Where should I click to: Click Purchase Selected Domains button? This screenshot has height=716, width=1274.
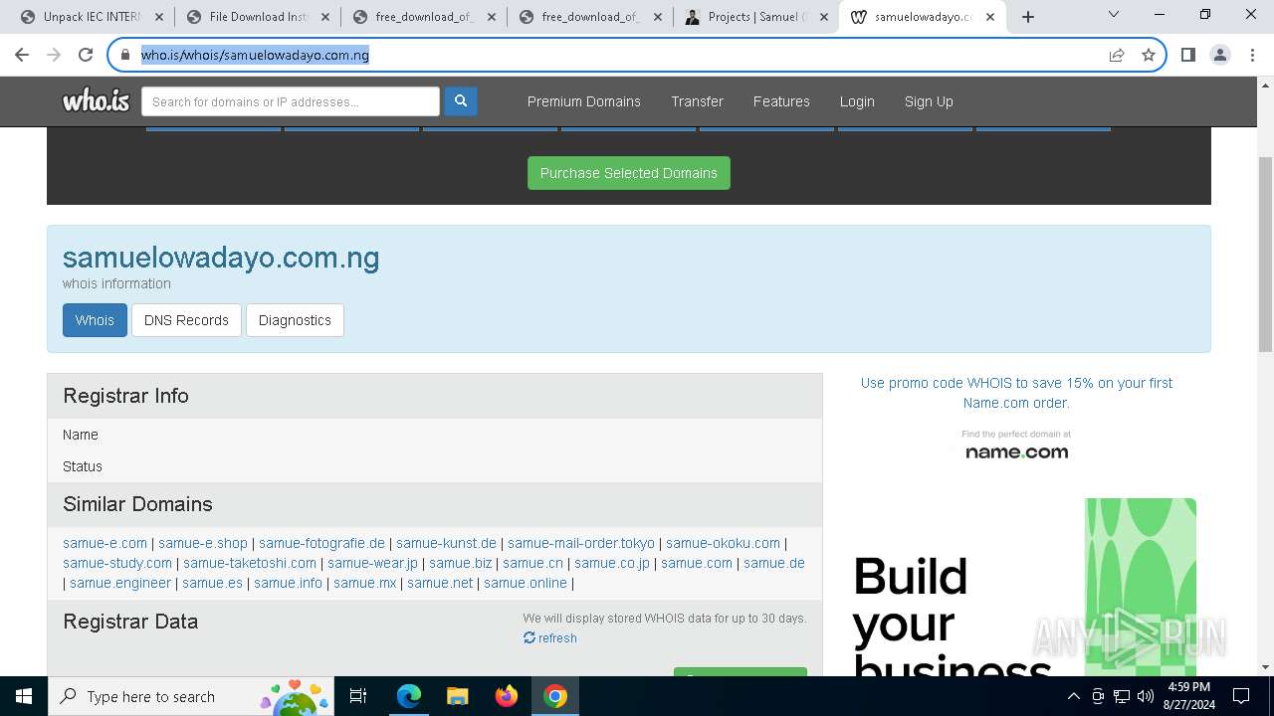(x=629, y=173)
